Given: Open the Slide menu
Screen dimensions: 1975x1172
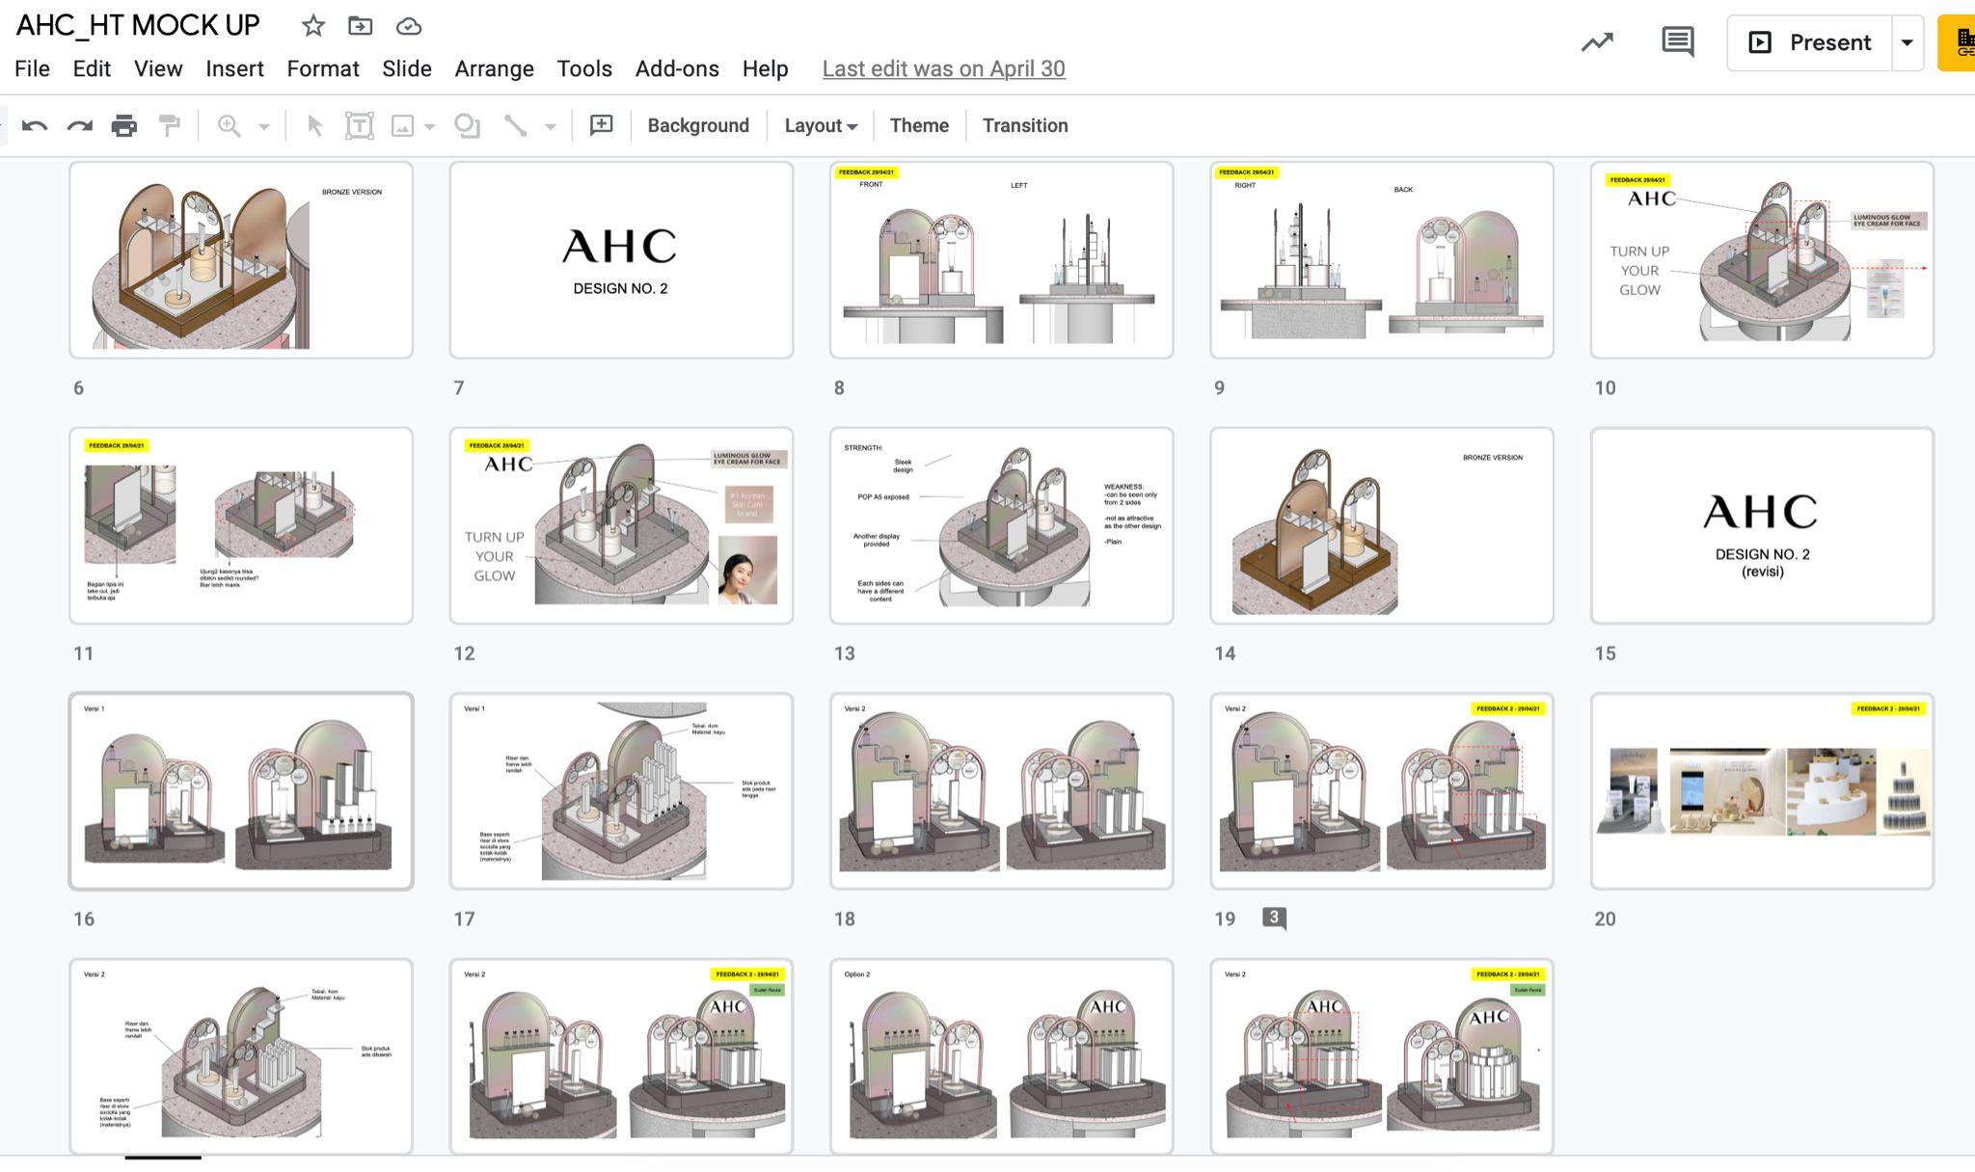Looking at the screenshot, I should 407,68.
